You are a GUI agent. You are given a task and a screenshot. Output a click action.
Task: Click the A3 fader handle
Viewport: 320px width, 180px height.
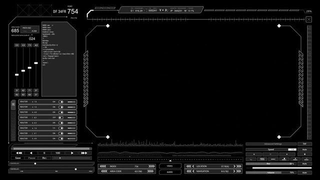36,63
